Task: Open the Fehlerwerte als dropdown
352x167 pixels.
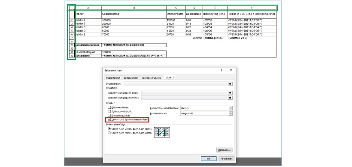Action: click(231, 113)
